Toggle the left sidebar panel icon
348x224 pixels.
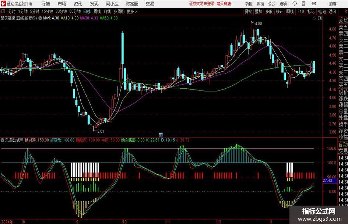point(3,11)
